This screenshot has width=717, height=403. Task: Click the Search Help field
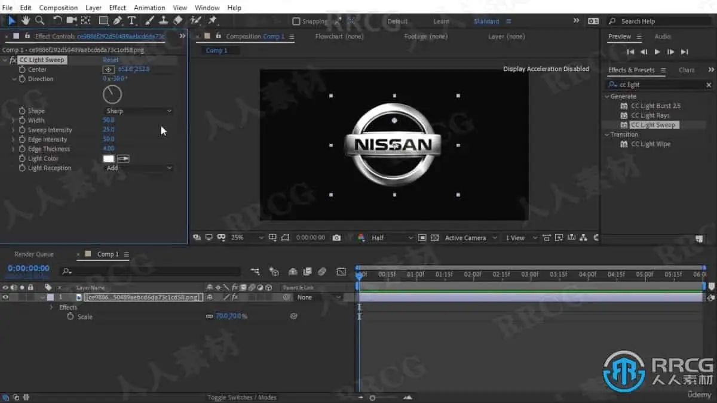click(x=661, y=21)
